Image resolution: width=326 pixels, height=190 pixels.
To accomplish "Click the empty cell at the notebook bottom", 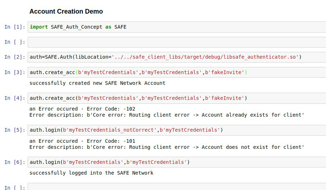I will coord(176,187).
